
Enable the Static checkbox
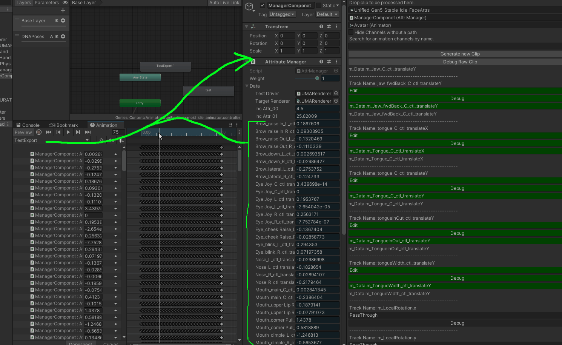(x=319, y=5)
